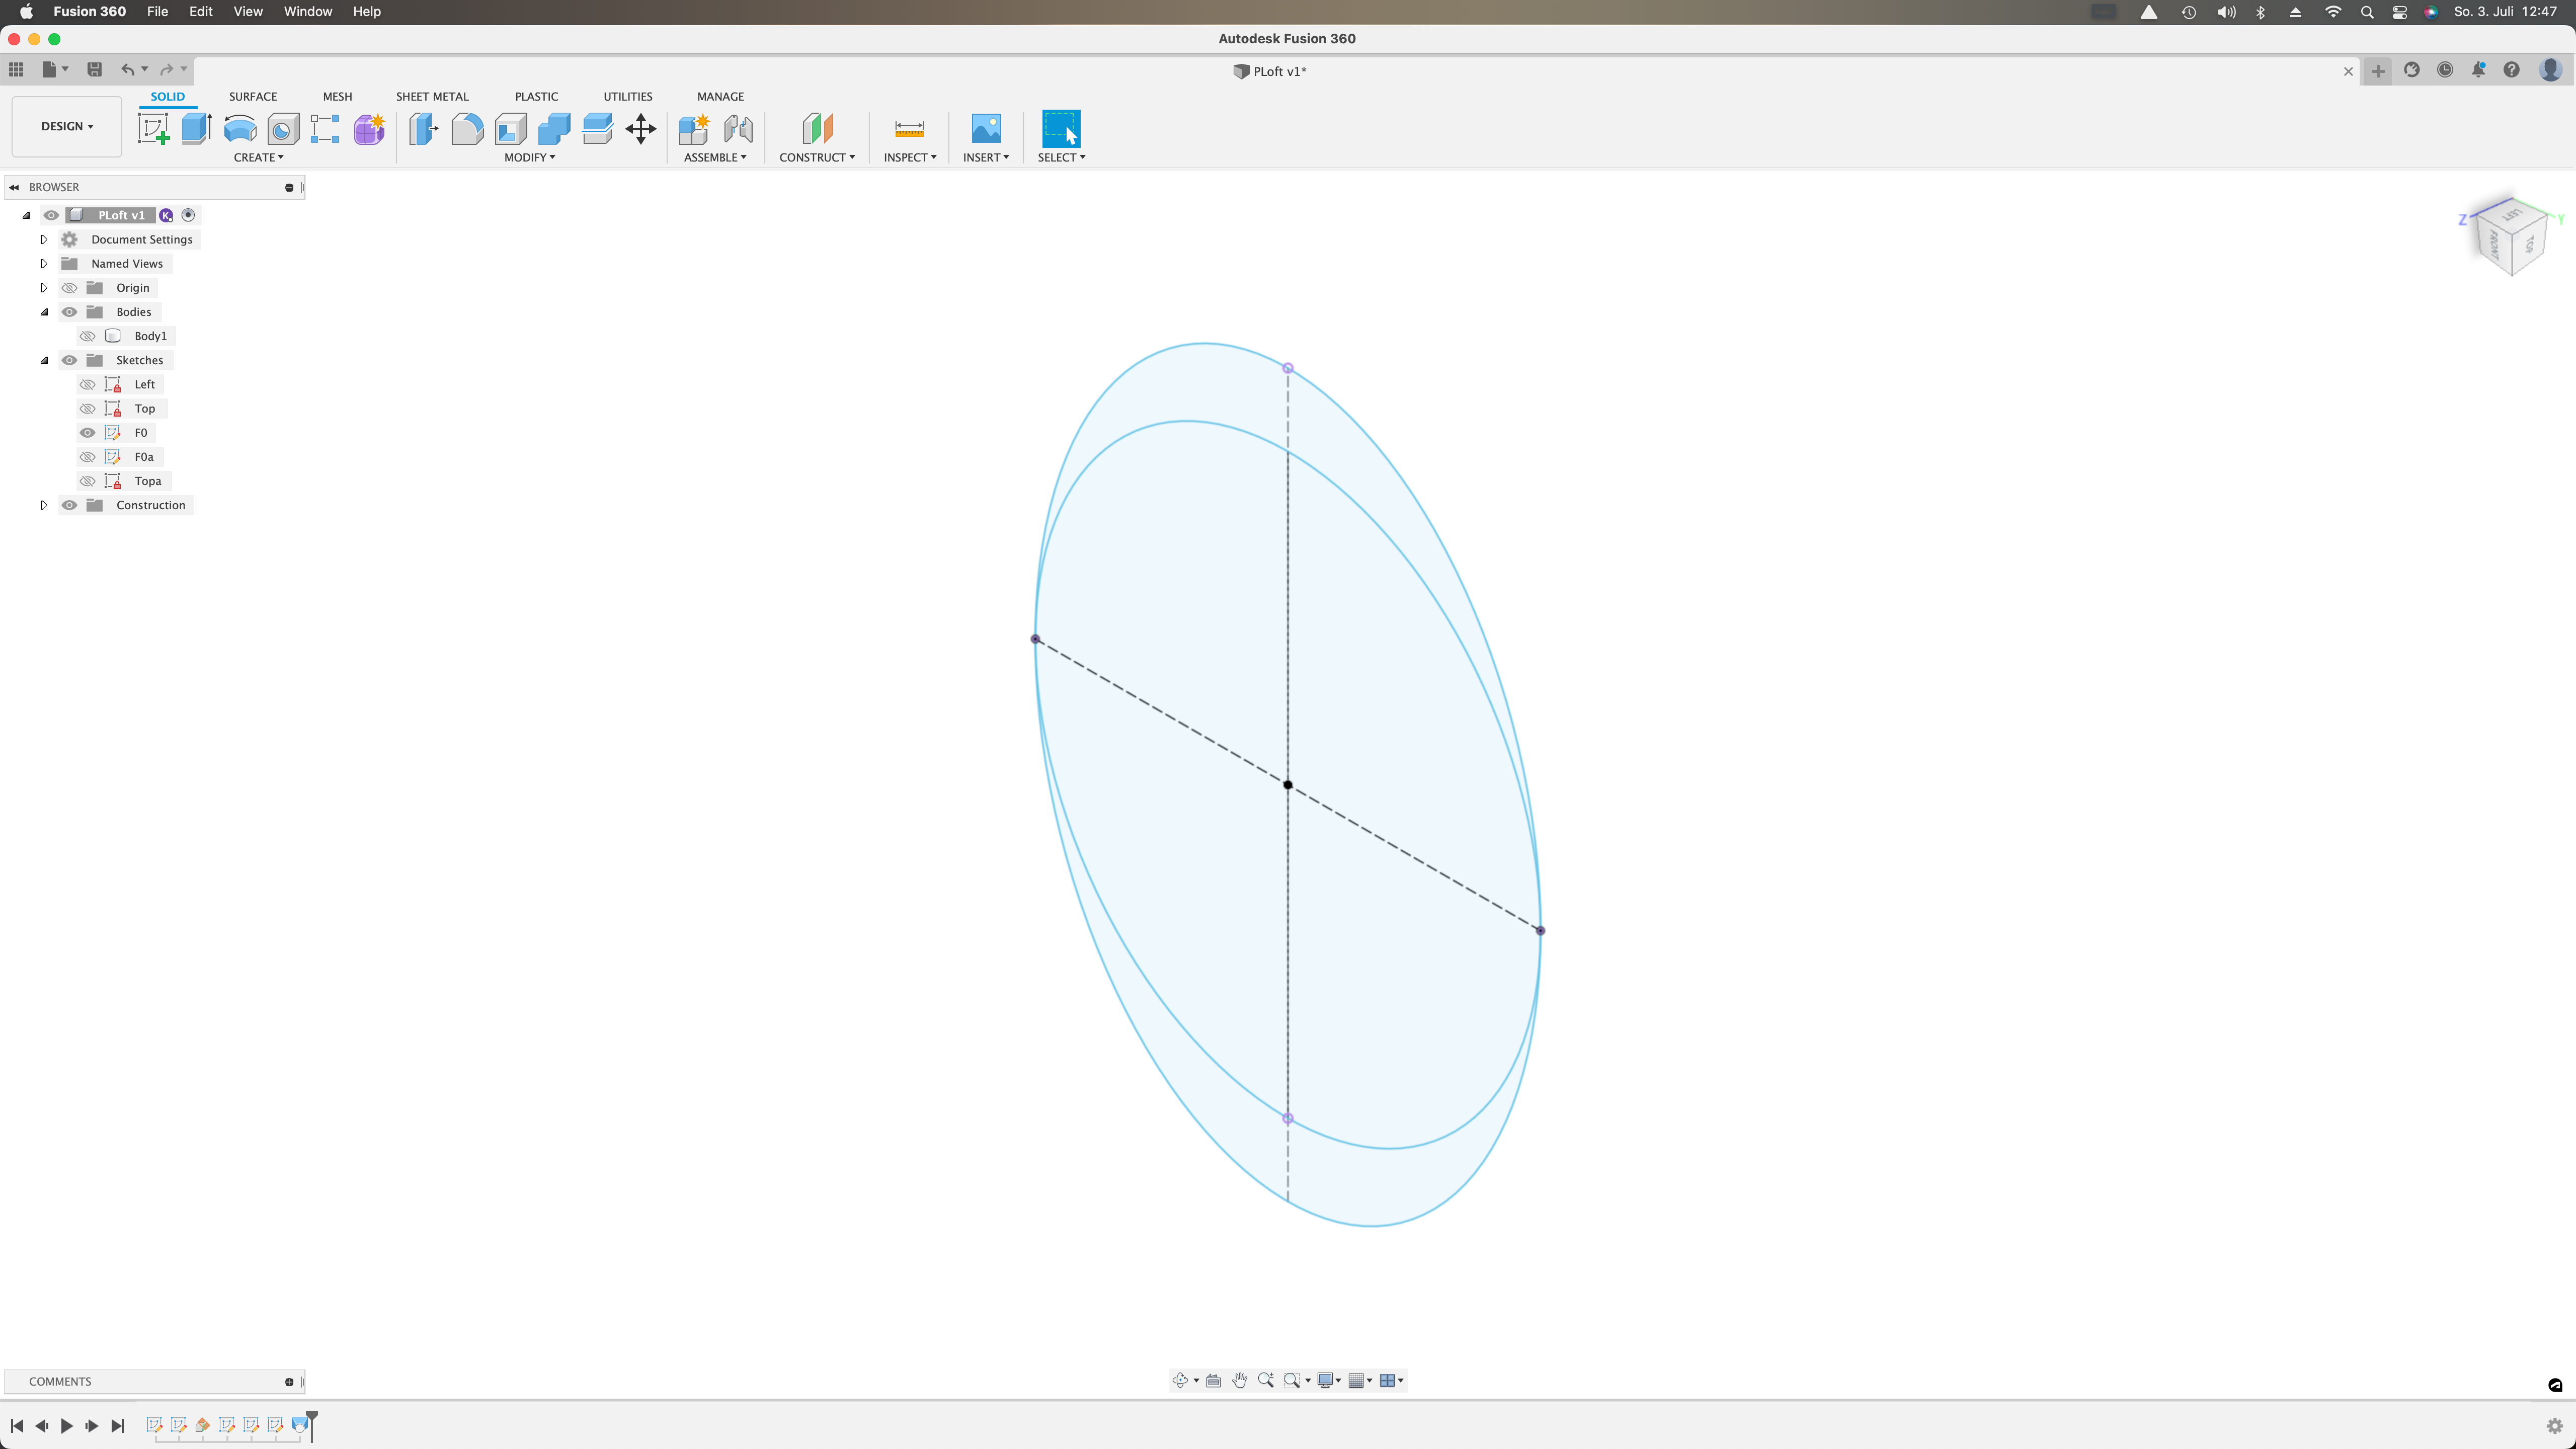This screenshot has width=2576, height=1449.
Task: Click the timeline play button
Action: 66,1426
